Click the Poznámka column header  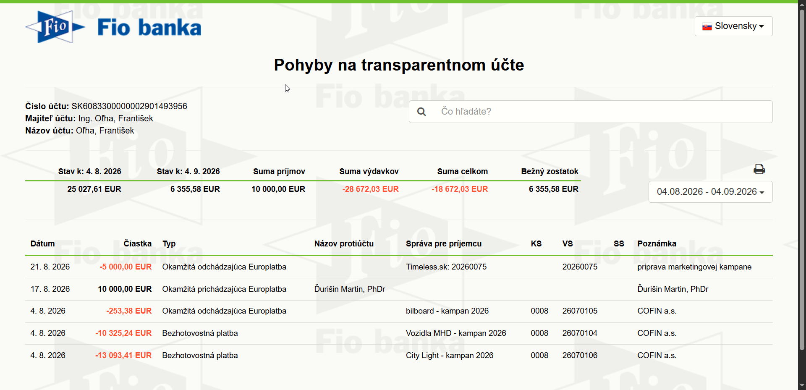pyautogui.click(x=657, y=243)
